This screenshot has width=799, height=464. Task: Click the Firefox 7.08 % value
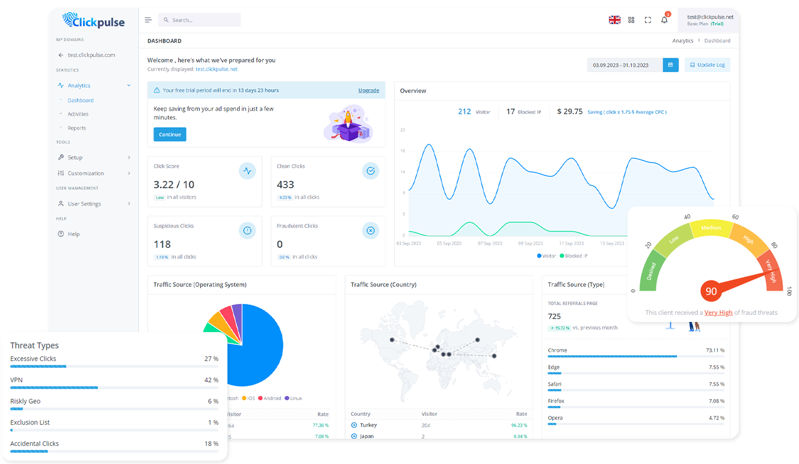coord(715,401)
